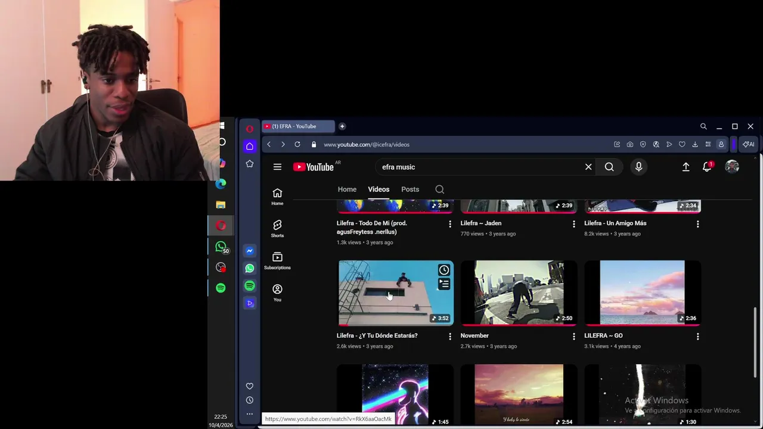Open Opera downloads toolbar icon

point(695,144)
